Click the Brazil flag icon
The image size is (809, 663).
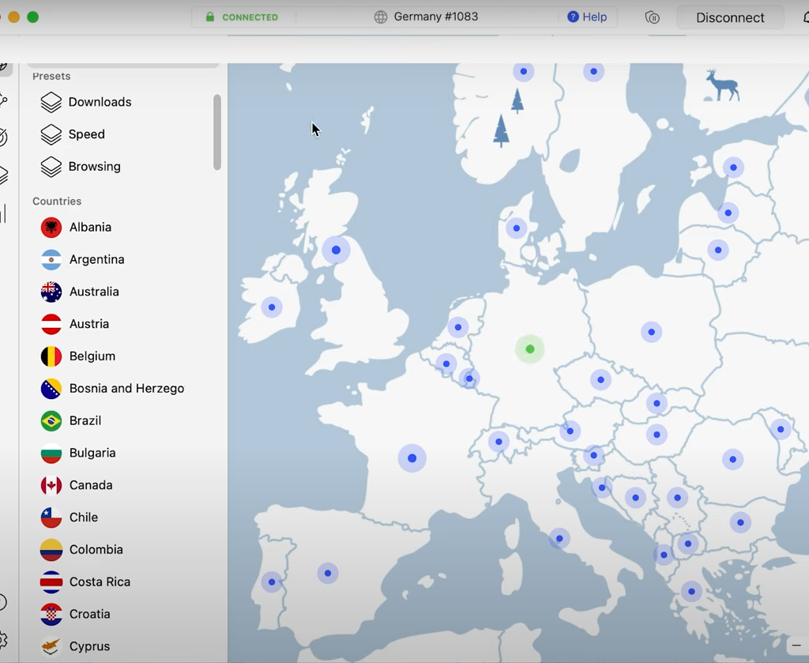[51, 420]
